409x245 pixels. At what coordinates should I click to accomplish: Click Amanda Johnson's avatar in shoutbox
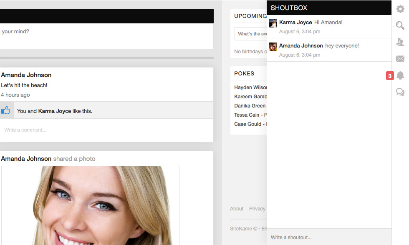pos(273,47)
